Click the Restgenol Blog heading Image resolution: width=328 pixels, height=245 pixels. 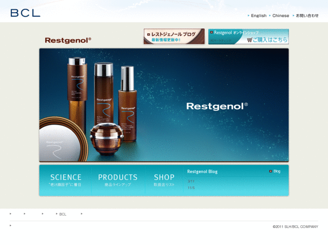tap(202, 172)
